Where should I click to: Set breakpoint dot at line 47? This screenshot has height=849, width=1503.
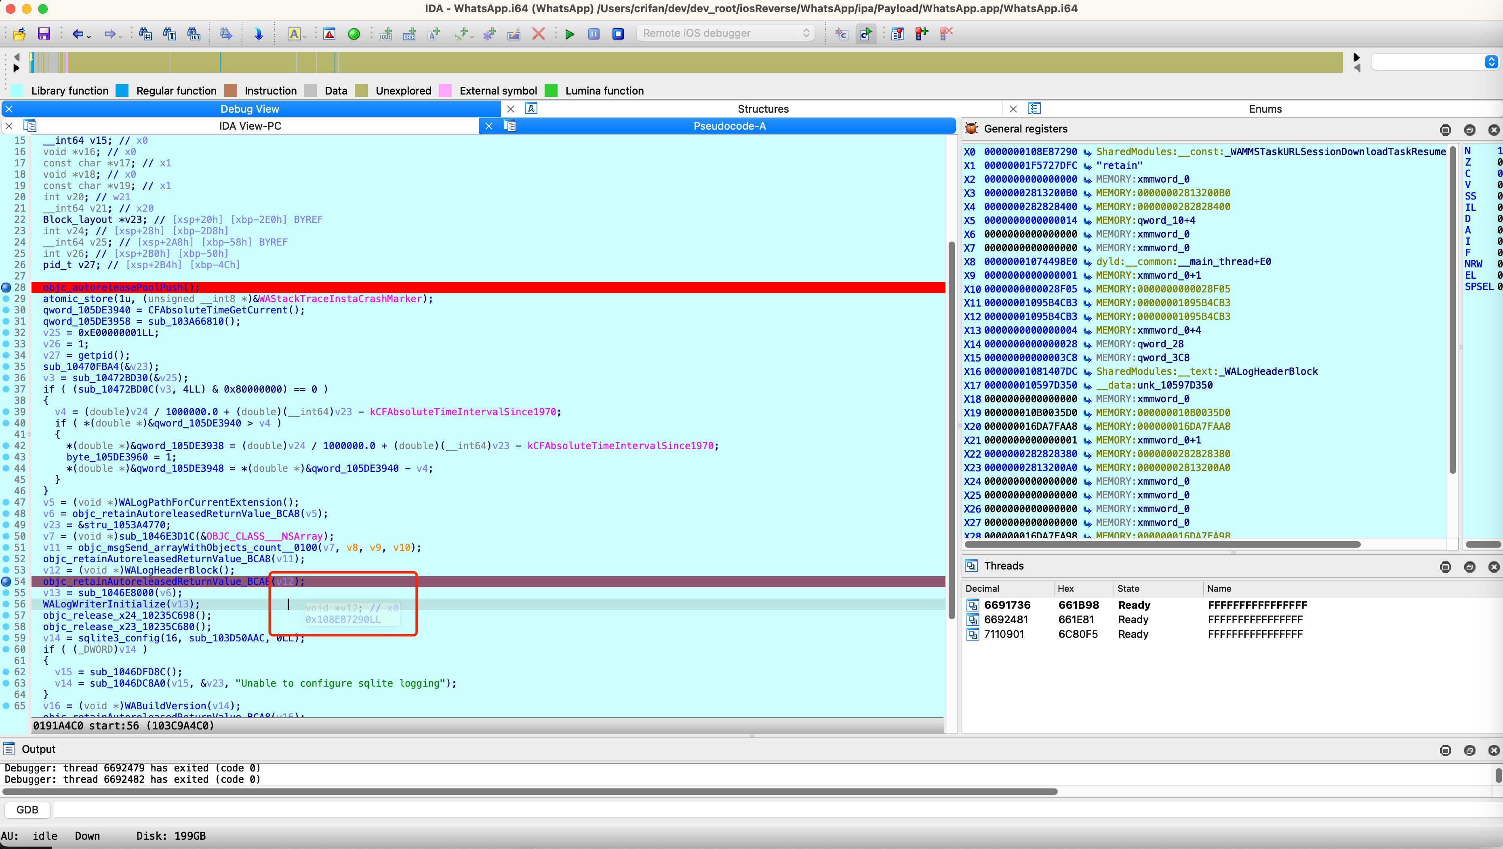point(6,502)
